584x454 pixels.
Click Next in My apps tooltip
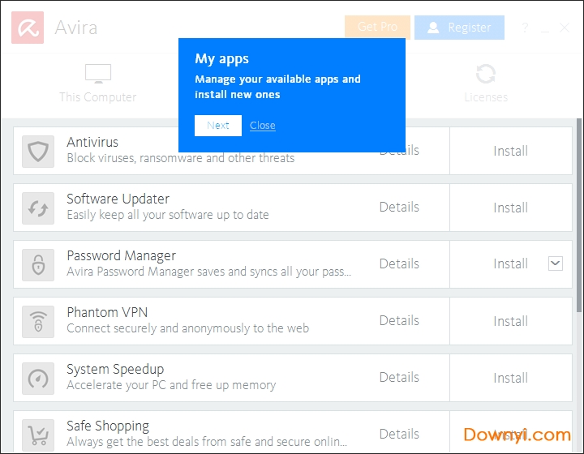(x=218, y=126)
